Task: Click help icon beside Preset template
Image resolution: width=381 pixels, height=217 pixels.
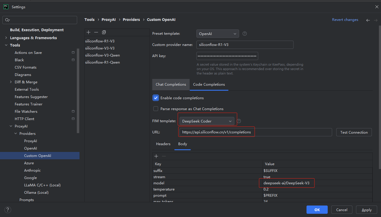Action: click(245, 34)
